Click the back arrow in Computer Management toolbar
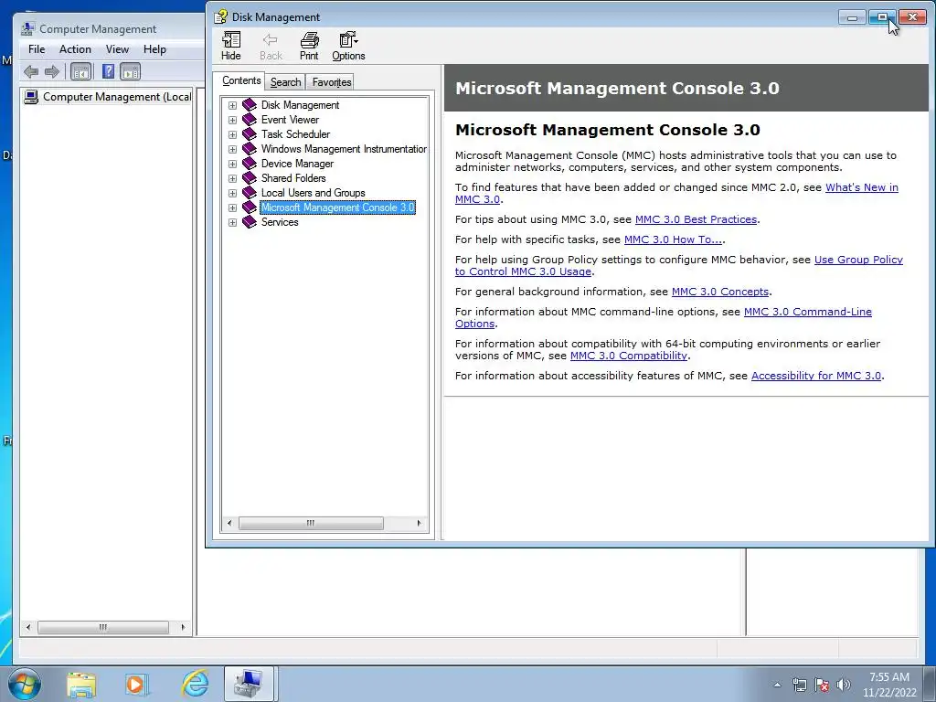Viewport: 936px width, 702px height. [x=31, y=72]
